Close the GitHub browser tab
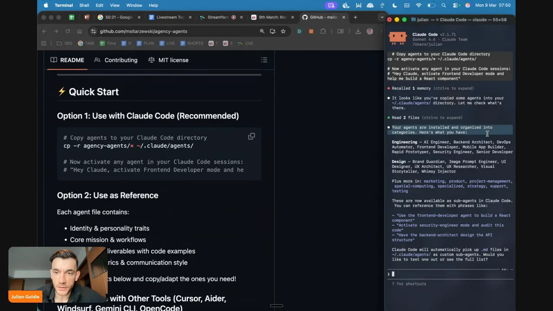The width and height of the screenshot is (553, 311). pyautogui.click(x=343, y=17)
